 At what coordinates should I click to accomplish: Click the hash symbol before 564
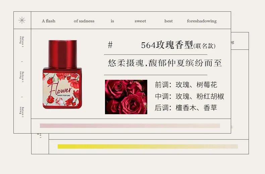pos(110,45)
